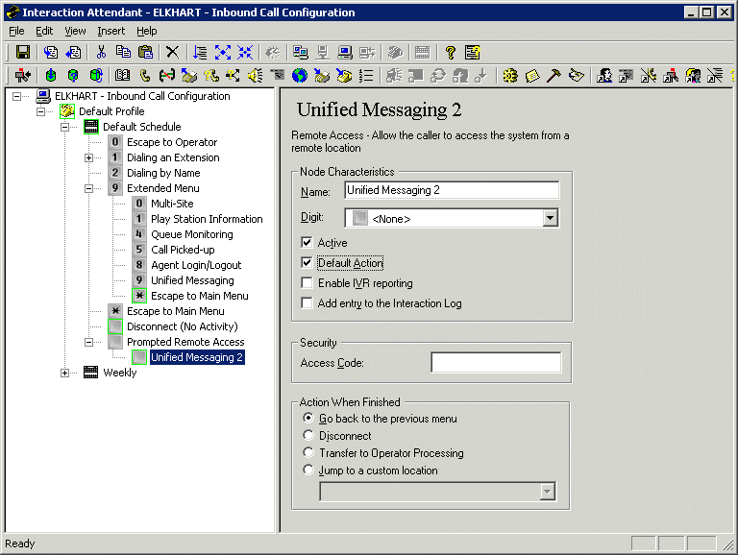This screenshot has width=738, height=555.
Task: Click the Delete X toolbar icon
Action: coord(172,52)
